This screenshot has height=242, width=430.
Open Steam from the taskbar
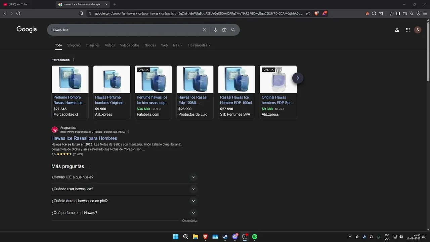click(225, 237)
